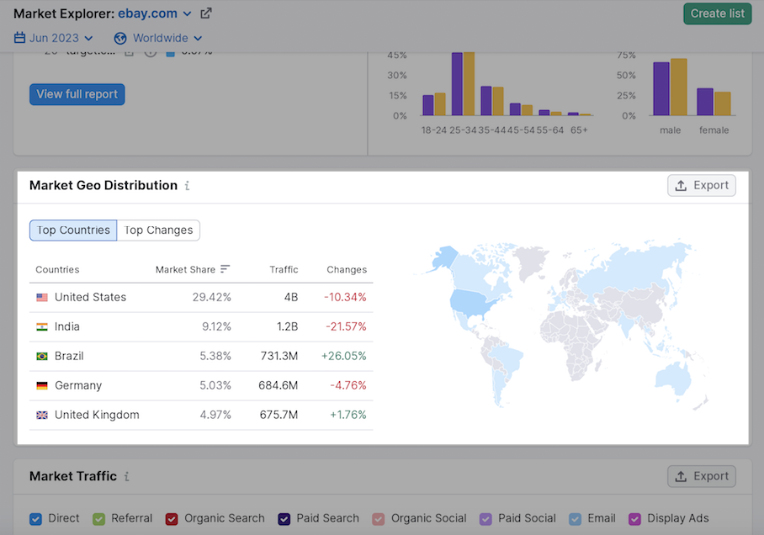Click the 9.12% market share value
Image resolution: width=764 pixels, height=535 pixels.
pyautogui.click(x=216, y=327)
